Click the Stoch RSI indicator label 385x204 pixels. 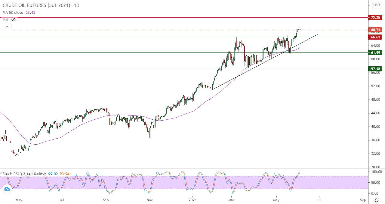click(24, 174)
